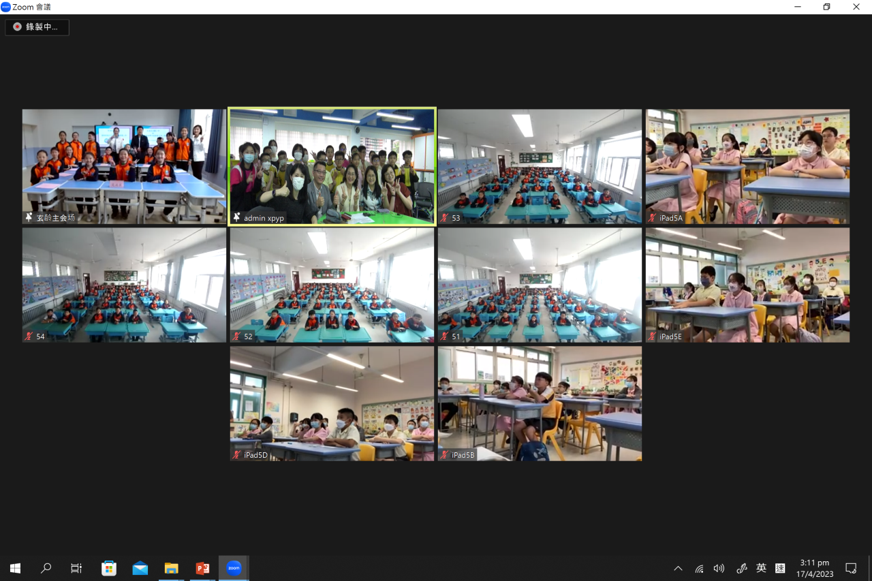Open the Windows Start menu
This screenshot has height=581, width=872.
[x=15, y=568]
